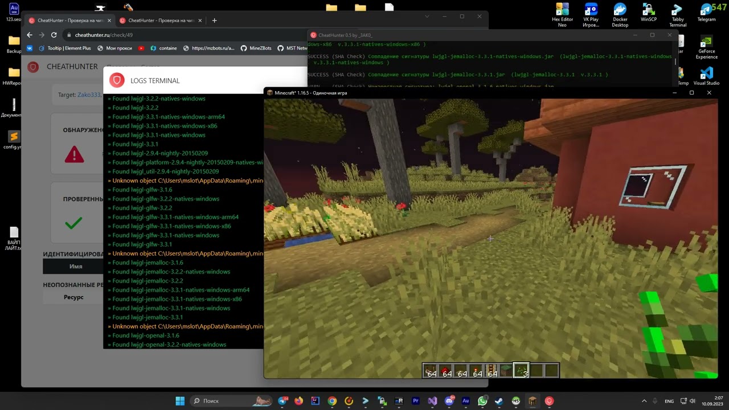Click the green checkmark icon on page
This screenshot has width=729, height=410.
[73, 223]
